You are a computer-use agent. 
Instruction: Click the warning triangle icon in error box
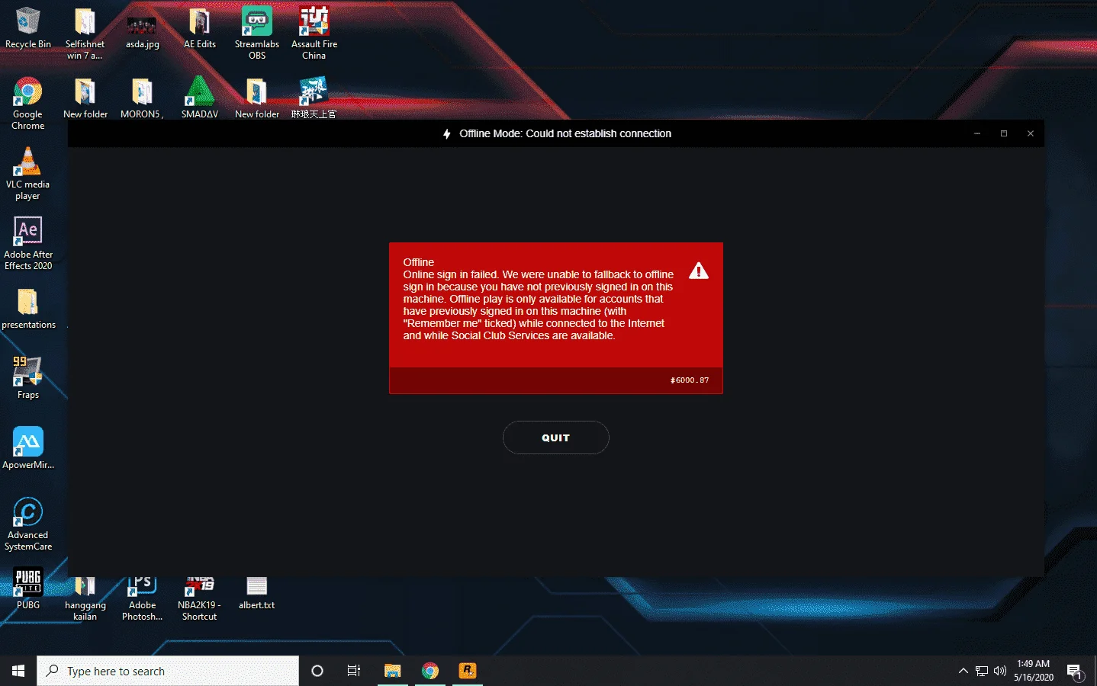698,271
